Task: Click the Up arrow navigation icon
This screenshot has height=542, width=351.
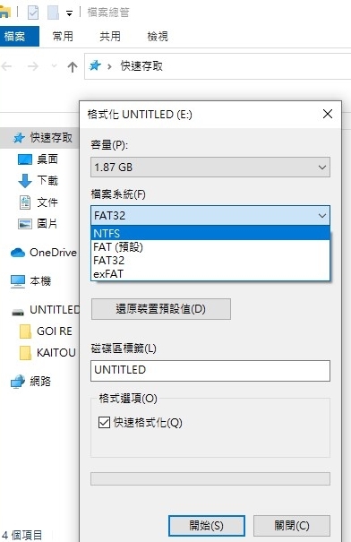Action: pos(73,66)
